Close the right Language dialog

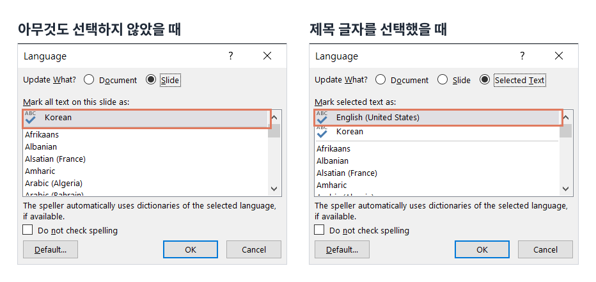559,56
